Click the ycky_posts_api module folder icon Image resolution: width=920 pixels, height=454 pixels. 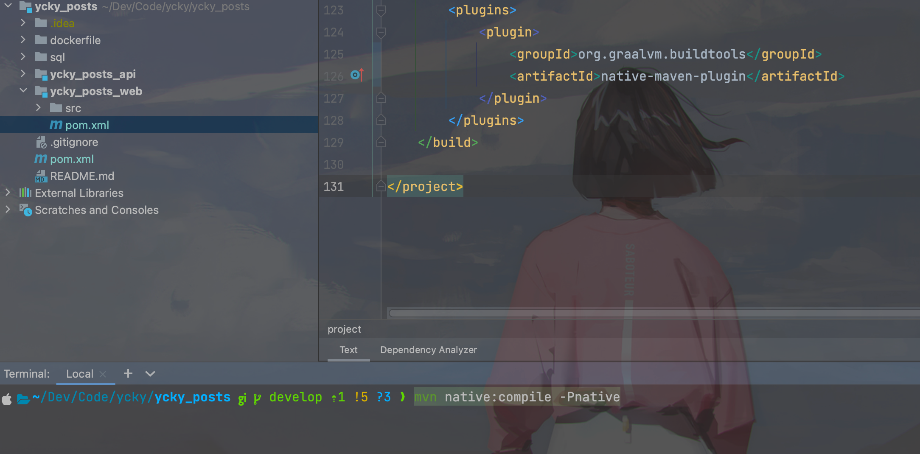point(41,74)
